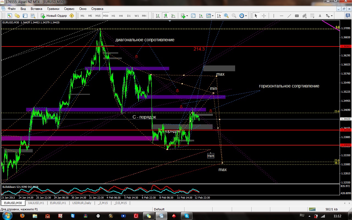
Task: Switch to the _Z,M15 chart tab
Action: 103,203
